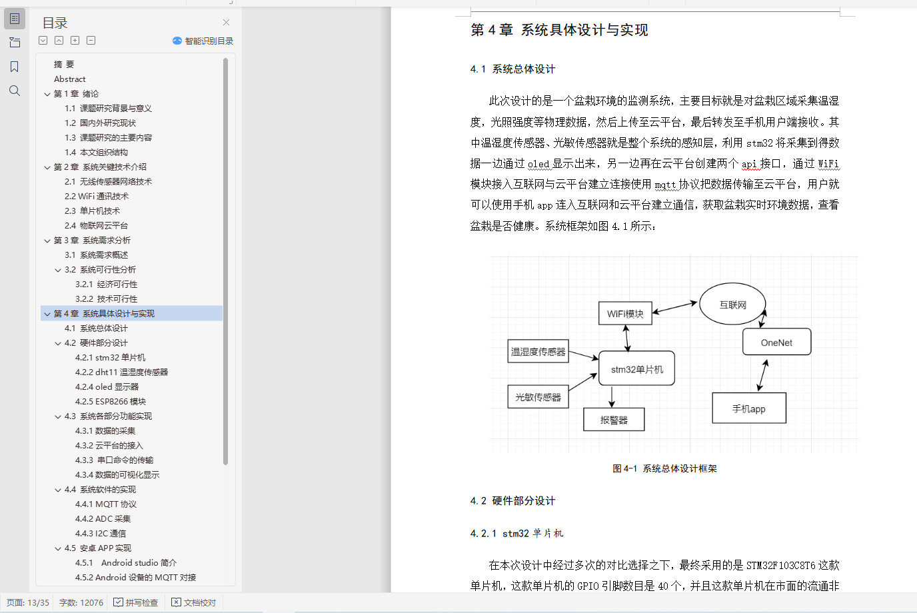Viewport: 917px width, 613px height.
Task: Open the find/search sidebar icon
Action: click(x=15, y=91)
